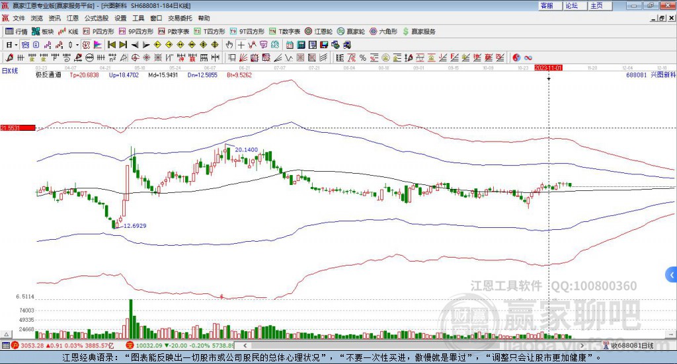Open the T数字表 tool
Viewport: 677px width, 364px height.
284,32
